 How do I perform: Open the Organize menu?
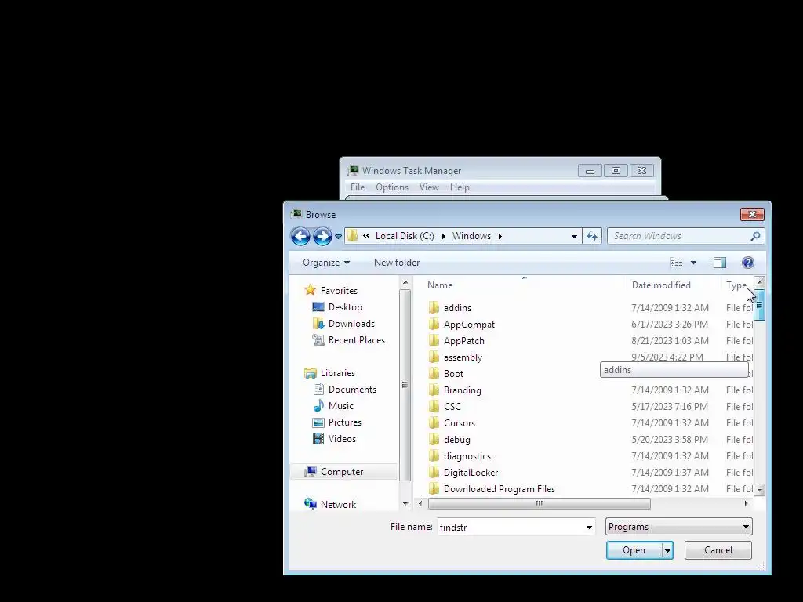pyautogui.click(x=326, y=263)
